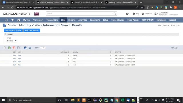
Task: Click the Windows taskbar search box
Action: [x=31, y=100]
